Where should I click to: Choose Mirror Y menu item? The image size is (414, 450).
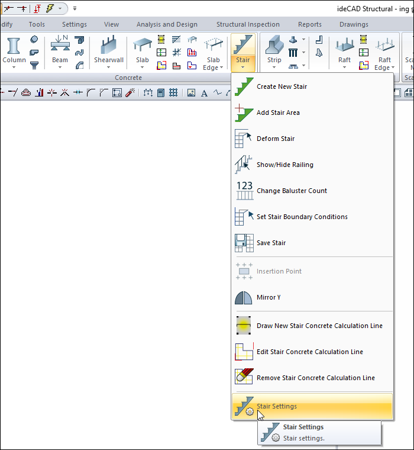[x=312, y=298]
